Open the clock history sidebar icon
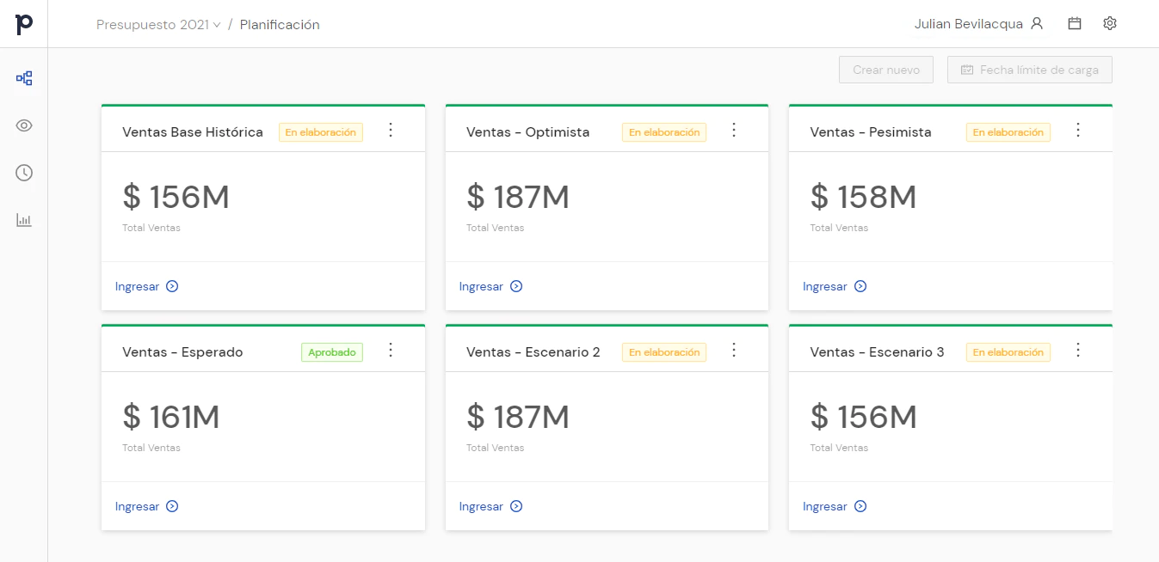 (24, 173)
